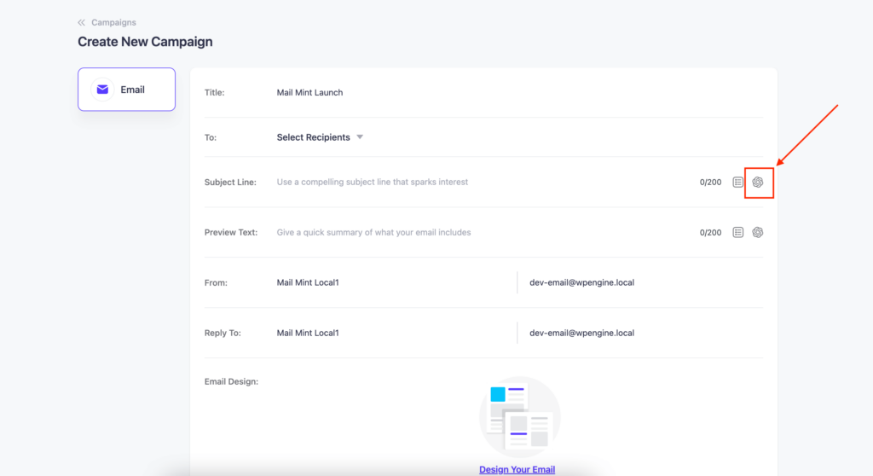This screenshot has width=873, height=476.
Task: Edit the From name Mail Mint Local1
Action: (307, 282)
